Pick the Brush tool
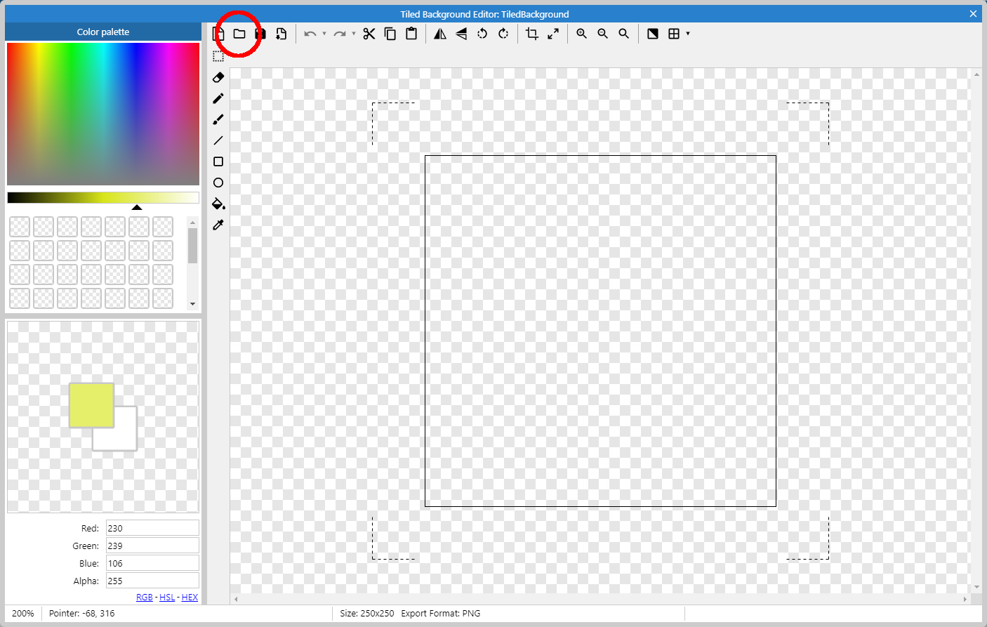This screenshot has width=987, height=627. pos(218,119)
